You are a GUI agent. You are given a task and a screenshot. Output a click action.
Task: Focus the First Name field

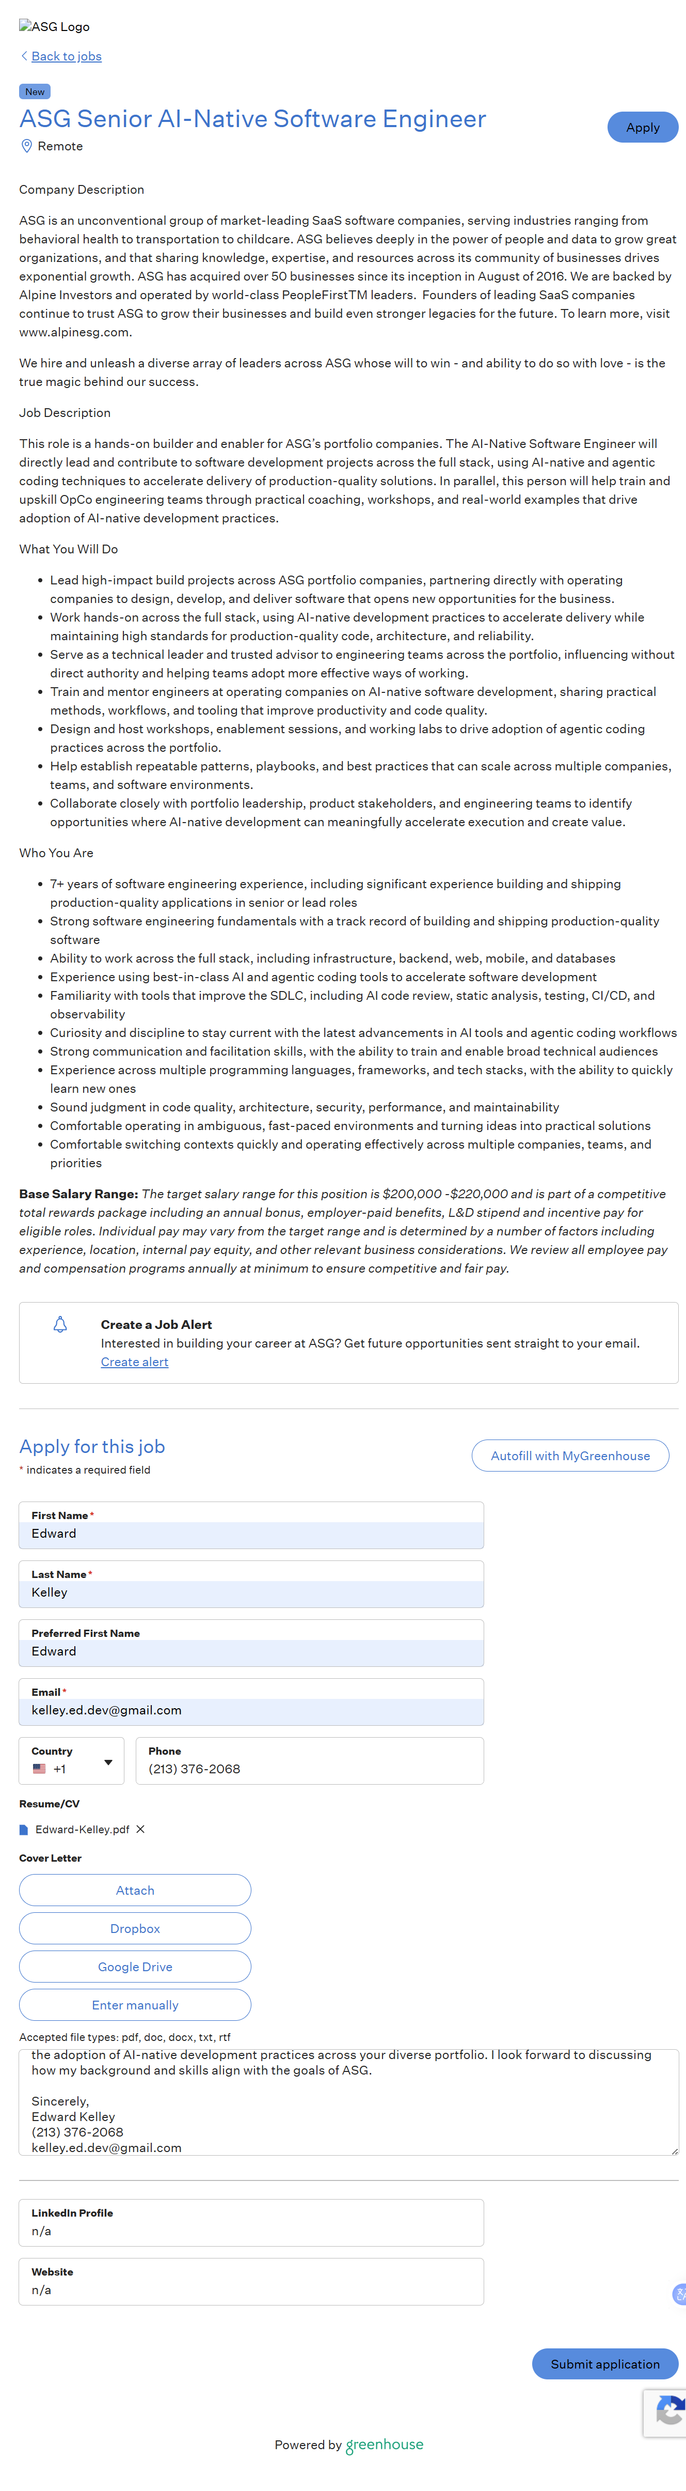pos(251,1534)
